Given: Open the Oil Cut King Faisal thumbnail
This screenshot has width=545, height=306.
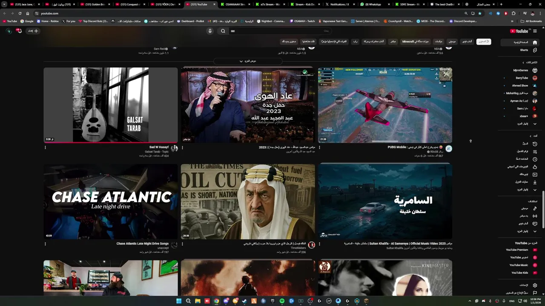Looking at the screenshot, I should [x=248, y=201].
